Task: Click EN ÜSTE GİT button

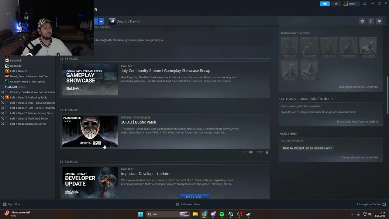Action: (194, 197)
